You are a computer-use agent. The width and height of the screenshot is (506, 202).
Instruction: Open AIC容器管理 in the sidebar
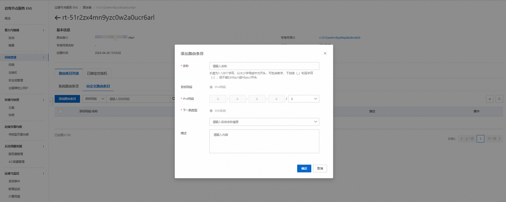click(17, 162)
